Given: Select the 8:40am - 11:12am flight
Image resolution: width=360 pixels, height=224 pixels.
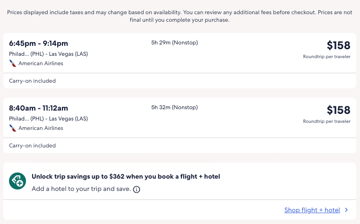Looking at the screenshot, I should (38, 109).
